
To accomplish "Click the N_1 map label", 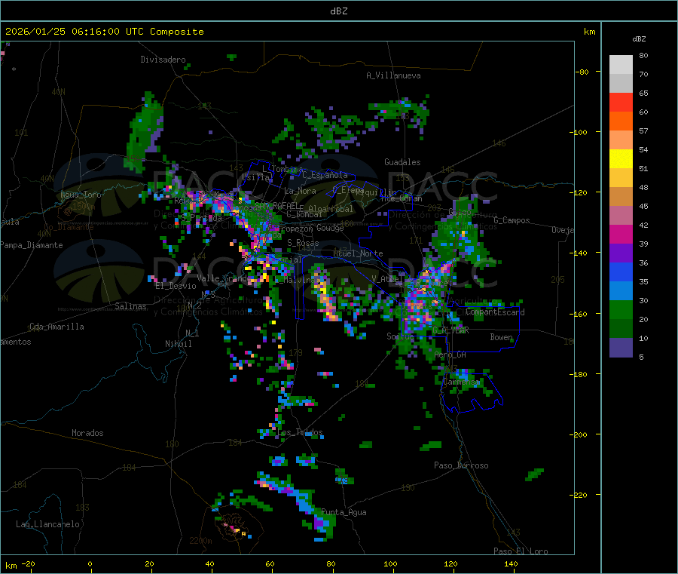I will pyautogui.click(x=192, y=333).
